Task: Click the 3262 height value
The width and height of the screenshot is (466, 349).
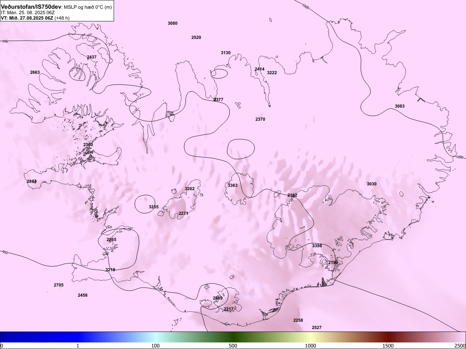Action: [x=190, y=189]
